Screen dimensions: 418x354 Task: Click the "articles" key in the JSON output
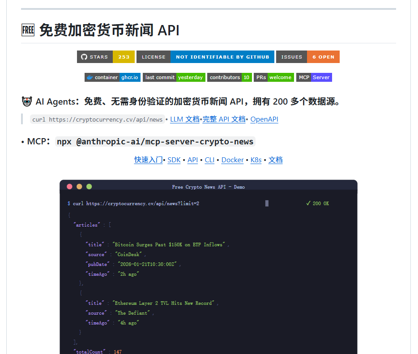(x=87, y=225)
